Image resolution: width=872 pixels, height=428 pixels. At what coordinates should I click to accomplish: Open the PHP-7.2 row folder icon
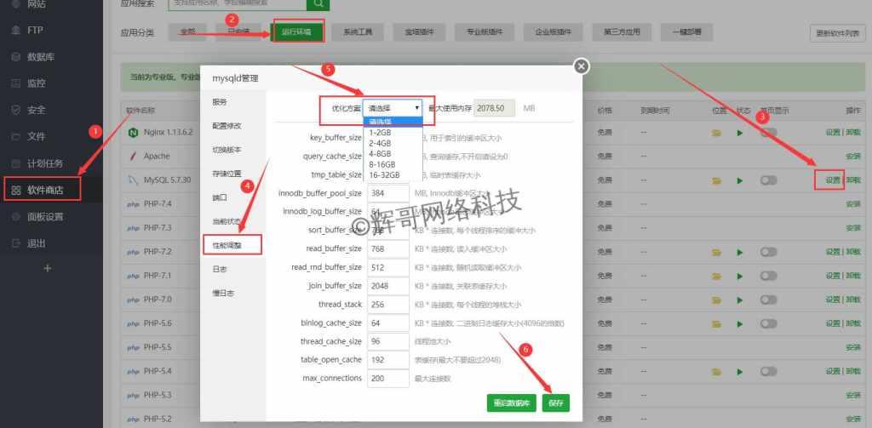pyautogui.click(x=717, y=252)
